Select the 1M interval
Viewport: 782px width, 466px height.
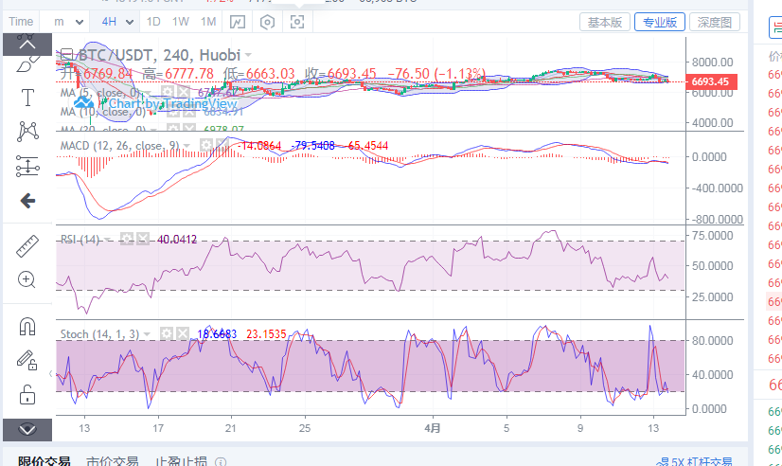click(x=208, y=22)
